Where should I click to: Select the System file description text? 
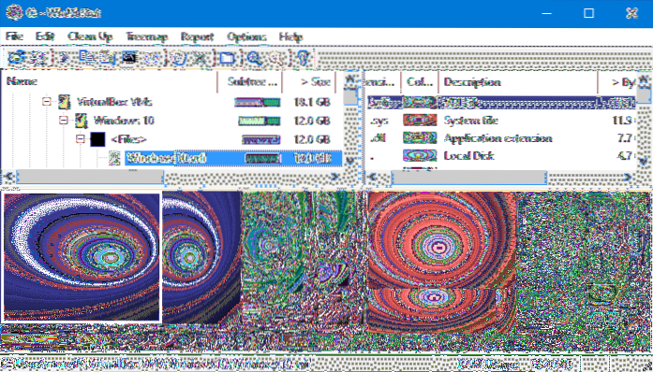(x=470, y=121)
